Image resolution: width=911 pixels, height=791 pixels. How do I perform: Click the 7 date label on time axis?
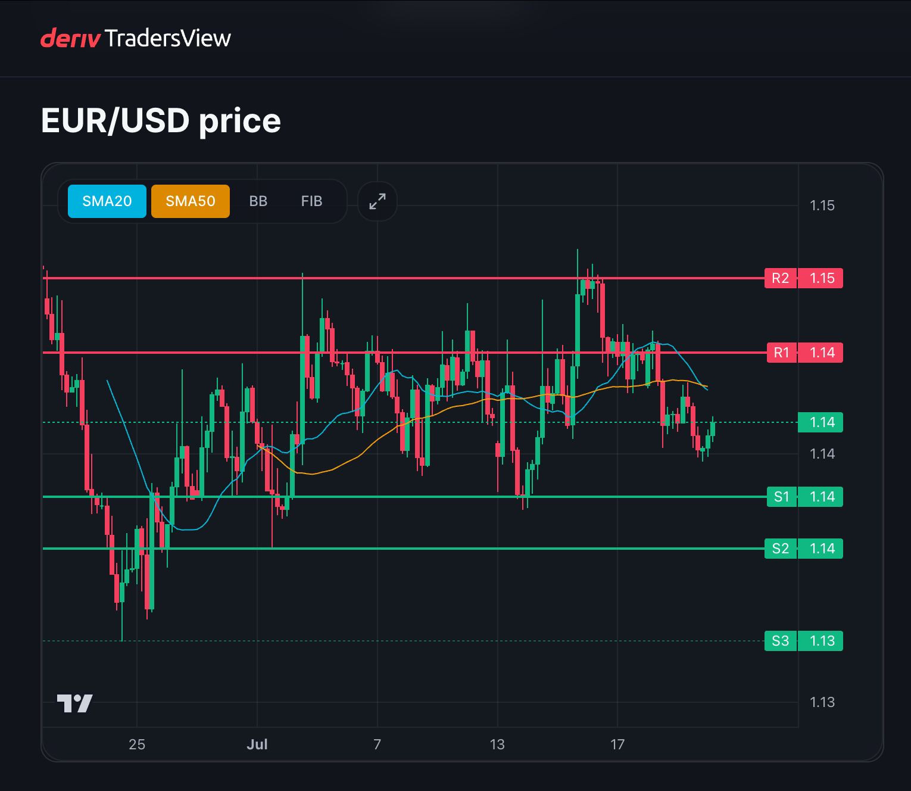tap(377, 745)
